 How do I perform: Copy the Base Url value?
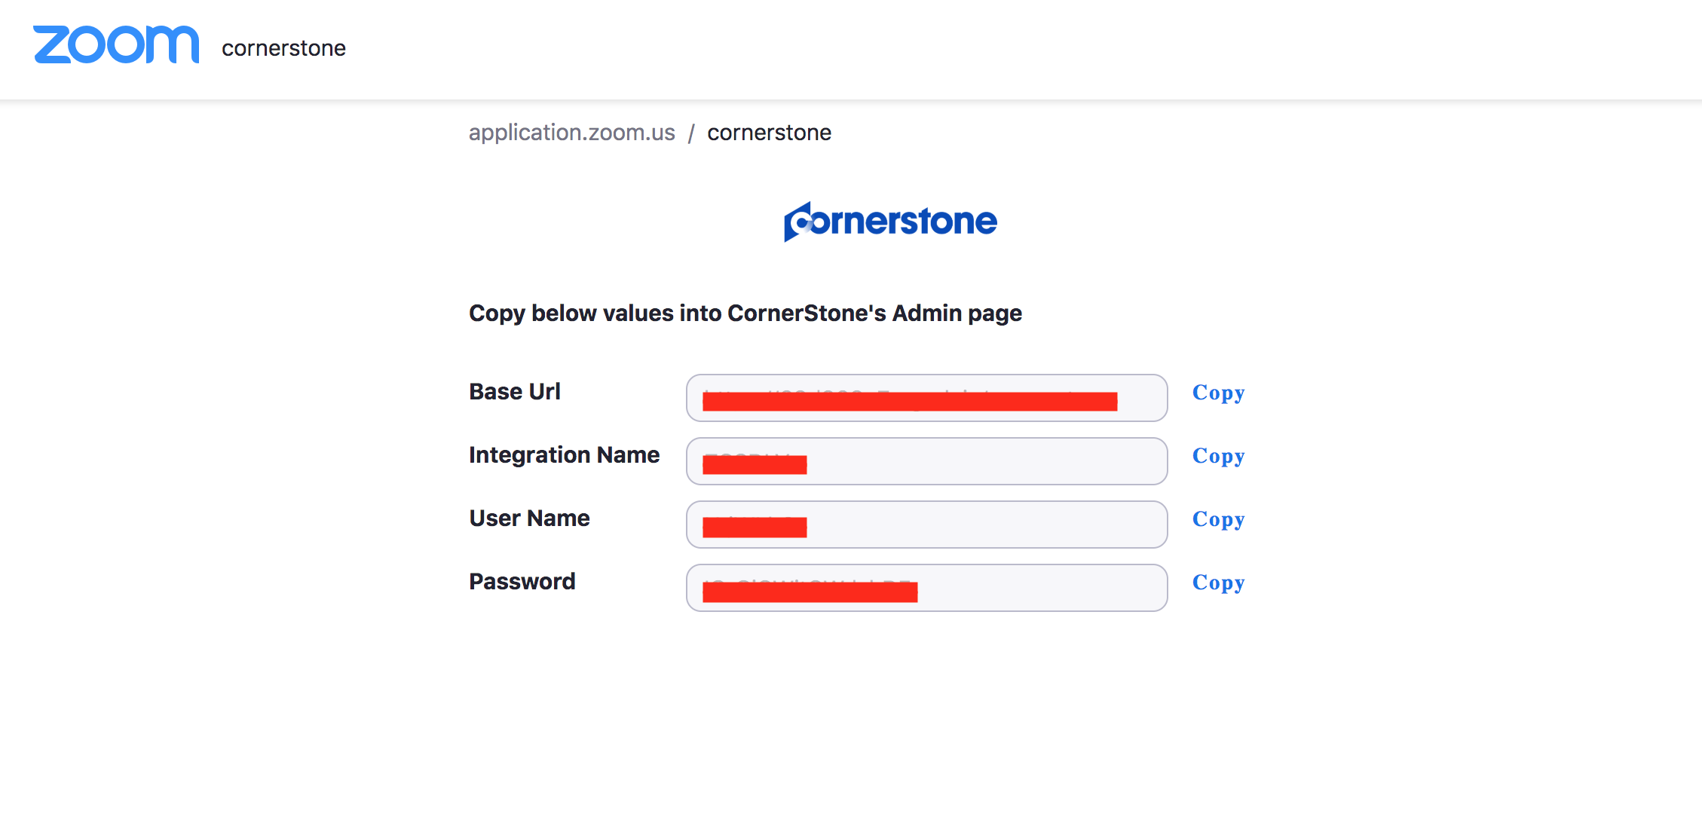pos(1218,393)
